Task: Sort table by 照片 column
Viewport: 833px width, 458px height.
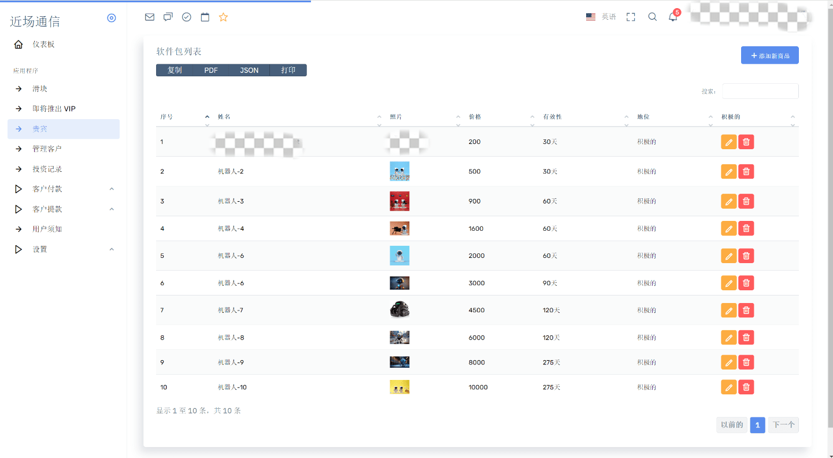Action: pos(425,117)
